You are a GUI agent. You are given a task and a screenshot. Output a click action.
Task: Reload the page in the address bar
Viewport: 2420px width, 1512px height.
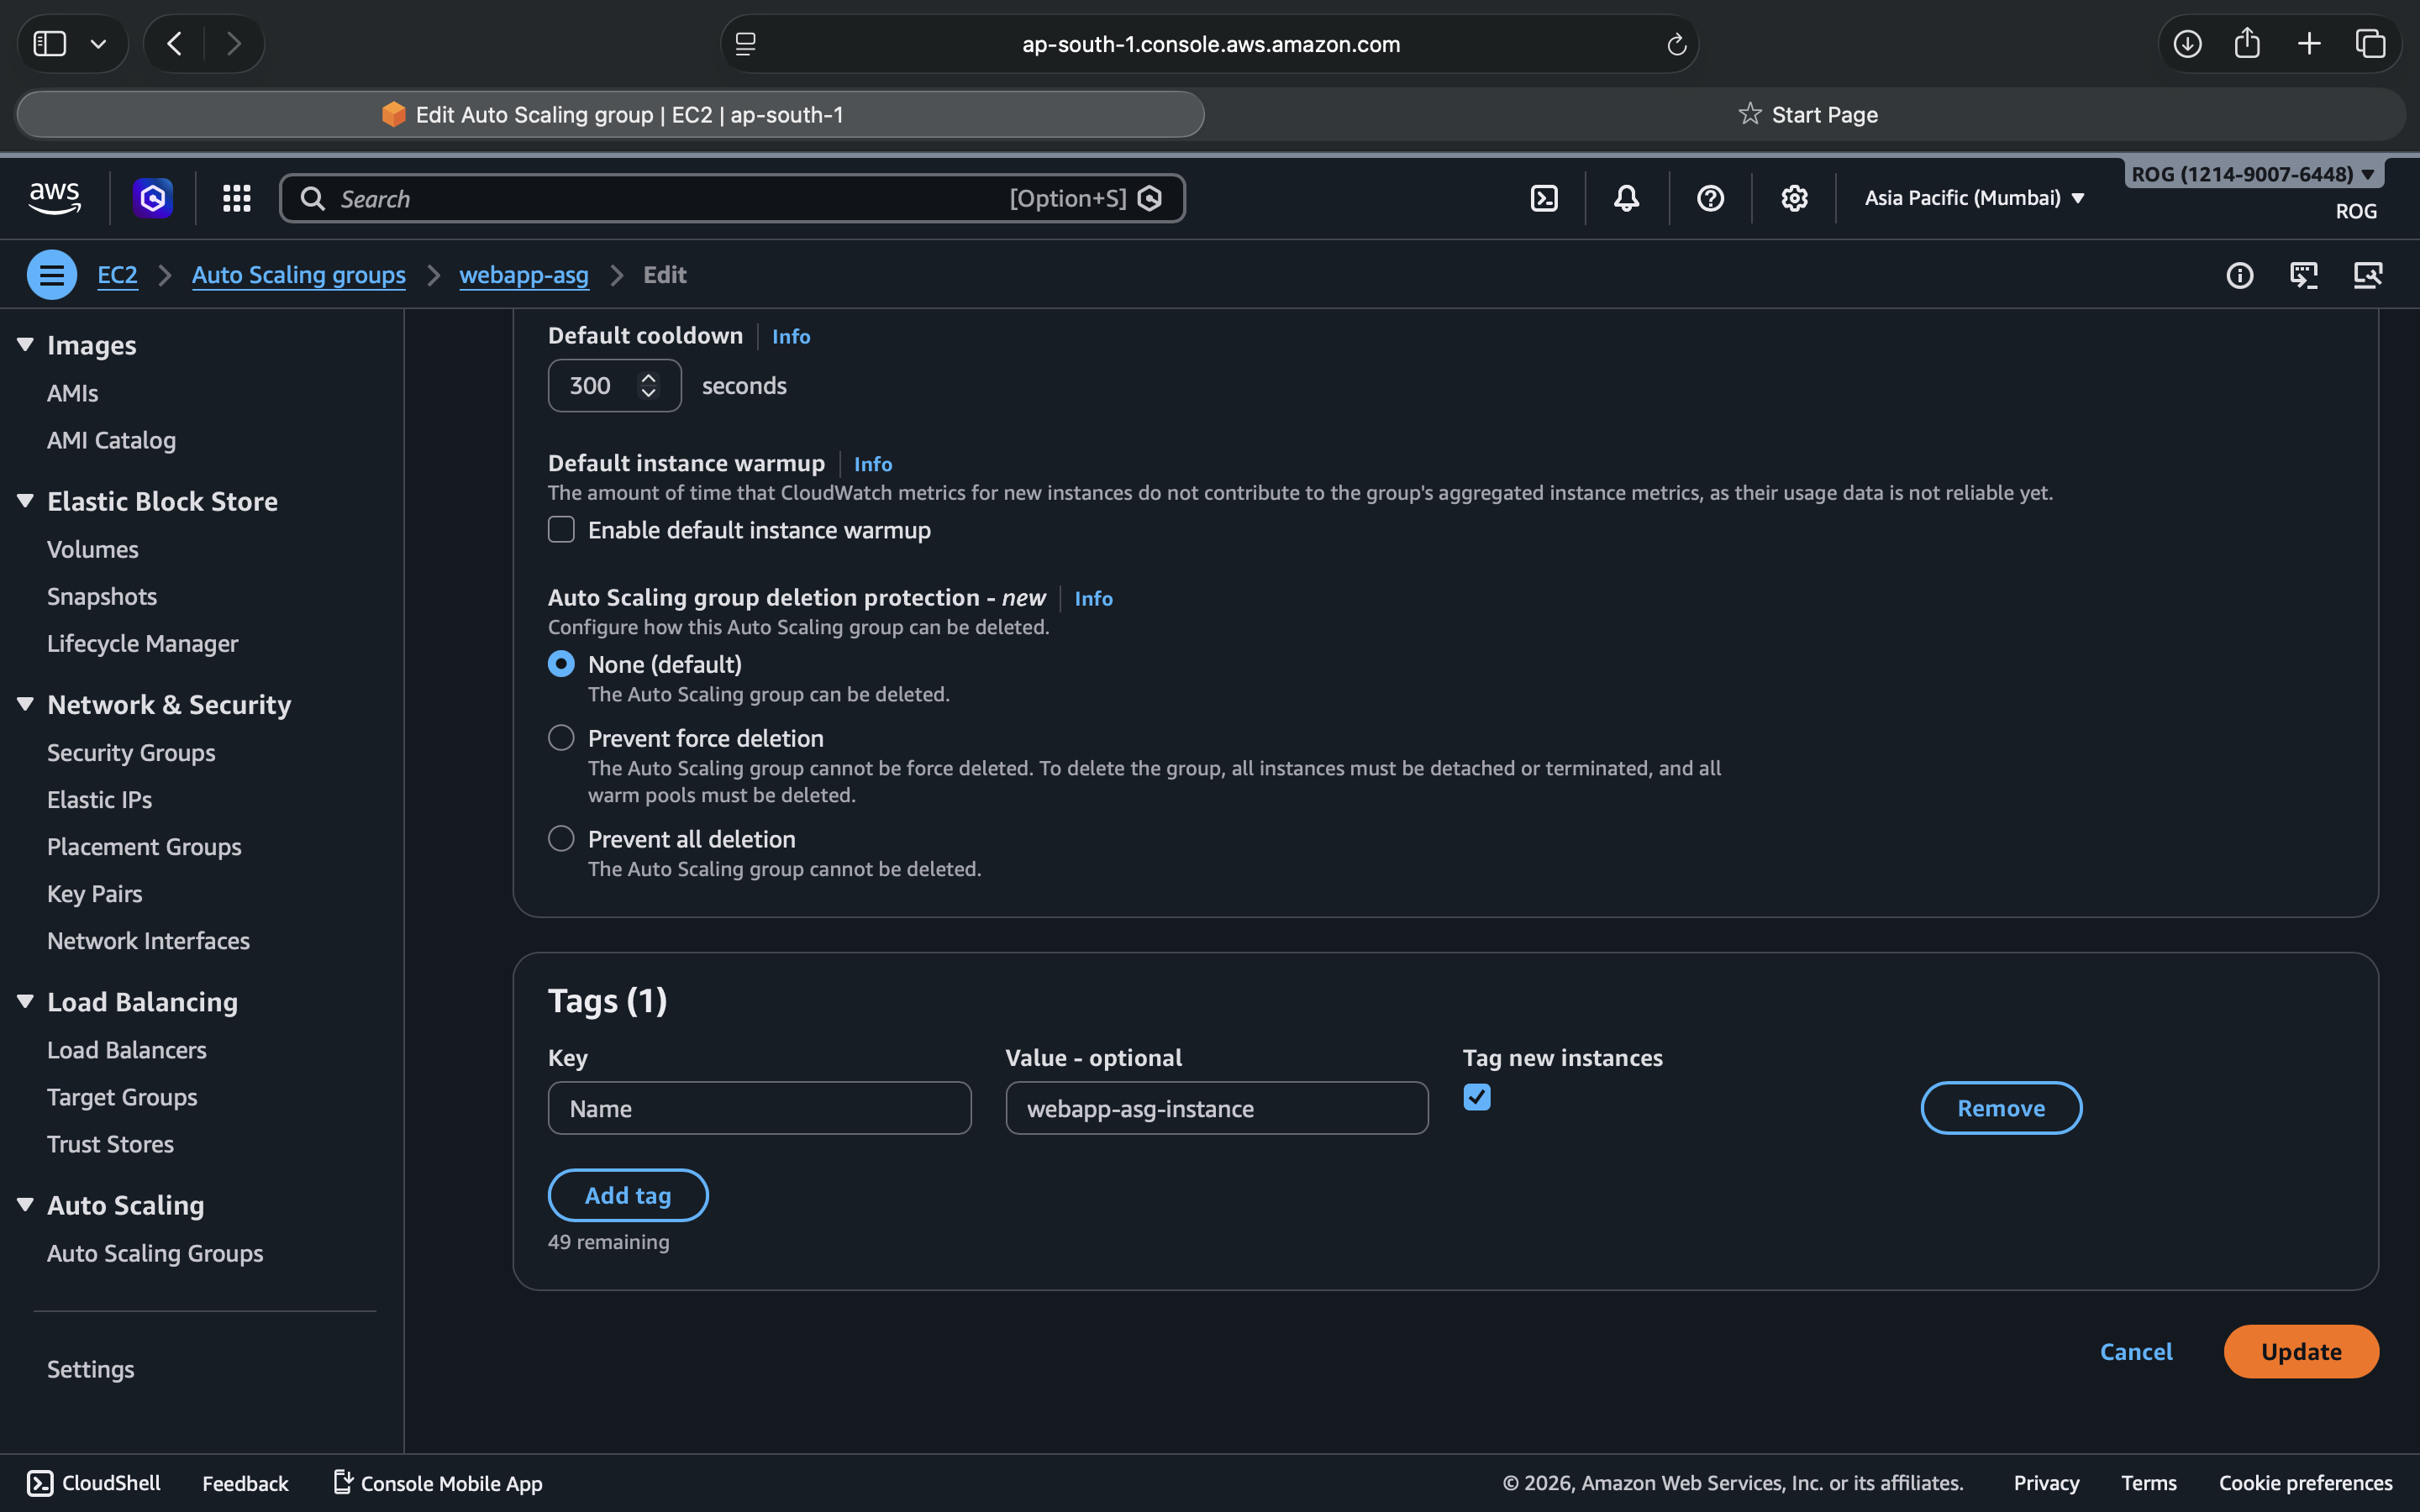click(x=1676, y=44)
